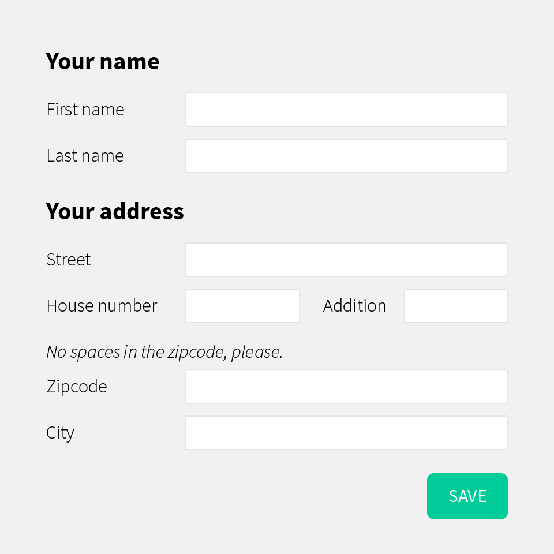Click the SAVE button text

click(467, 496)
